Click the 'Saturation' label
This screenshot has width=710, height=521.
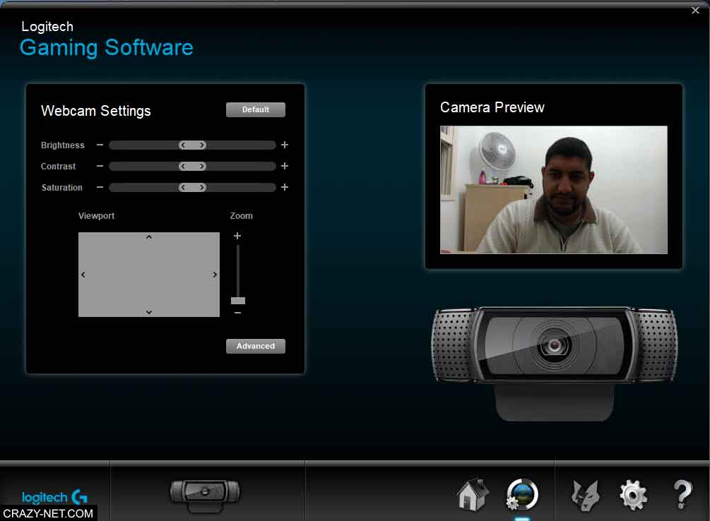[62, 187]
